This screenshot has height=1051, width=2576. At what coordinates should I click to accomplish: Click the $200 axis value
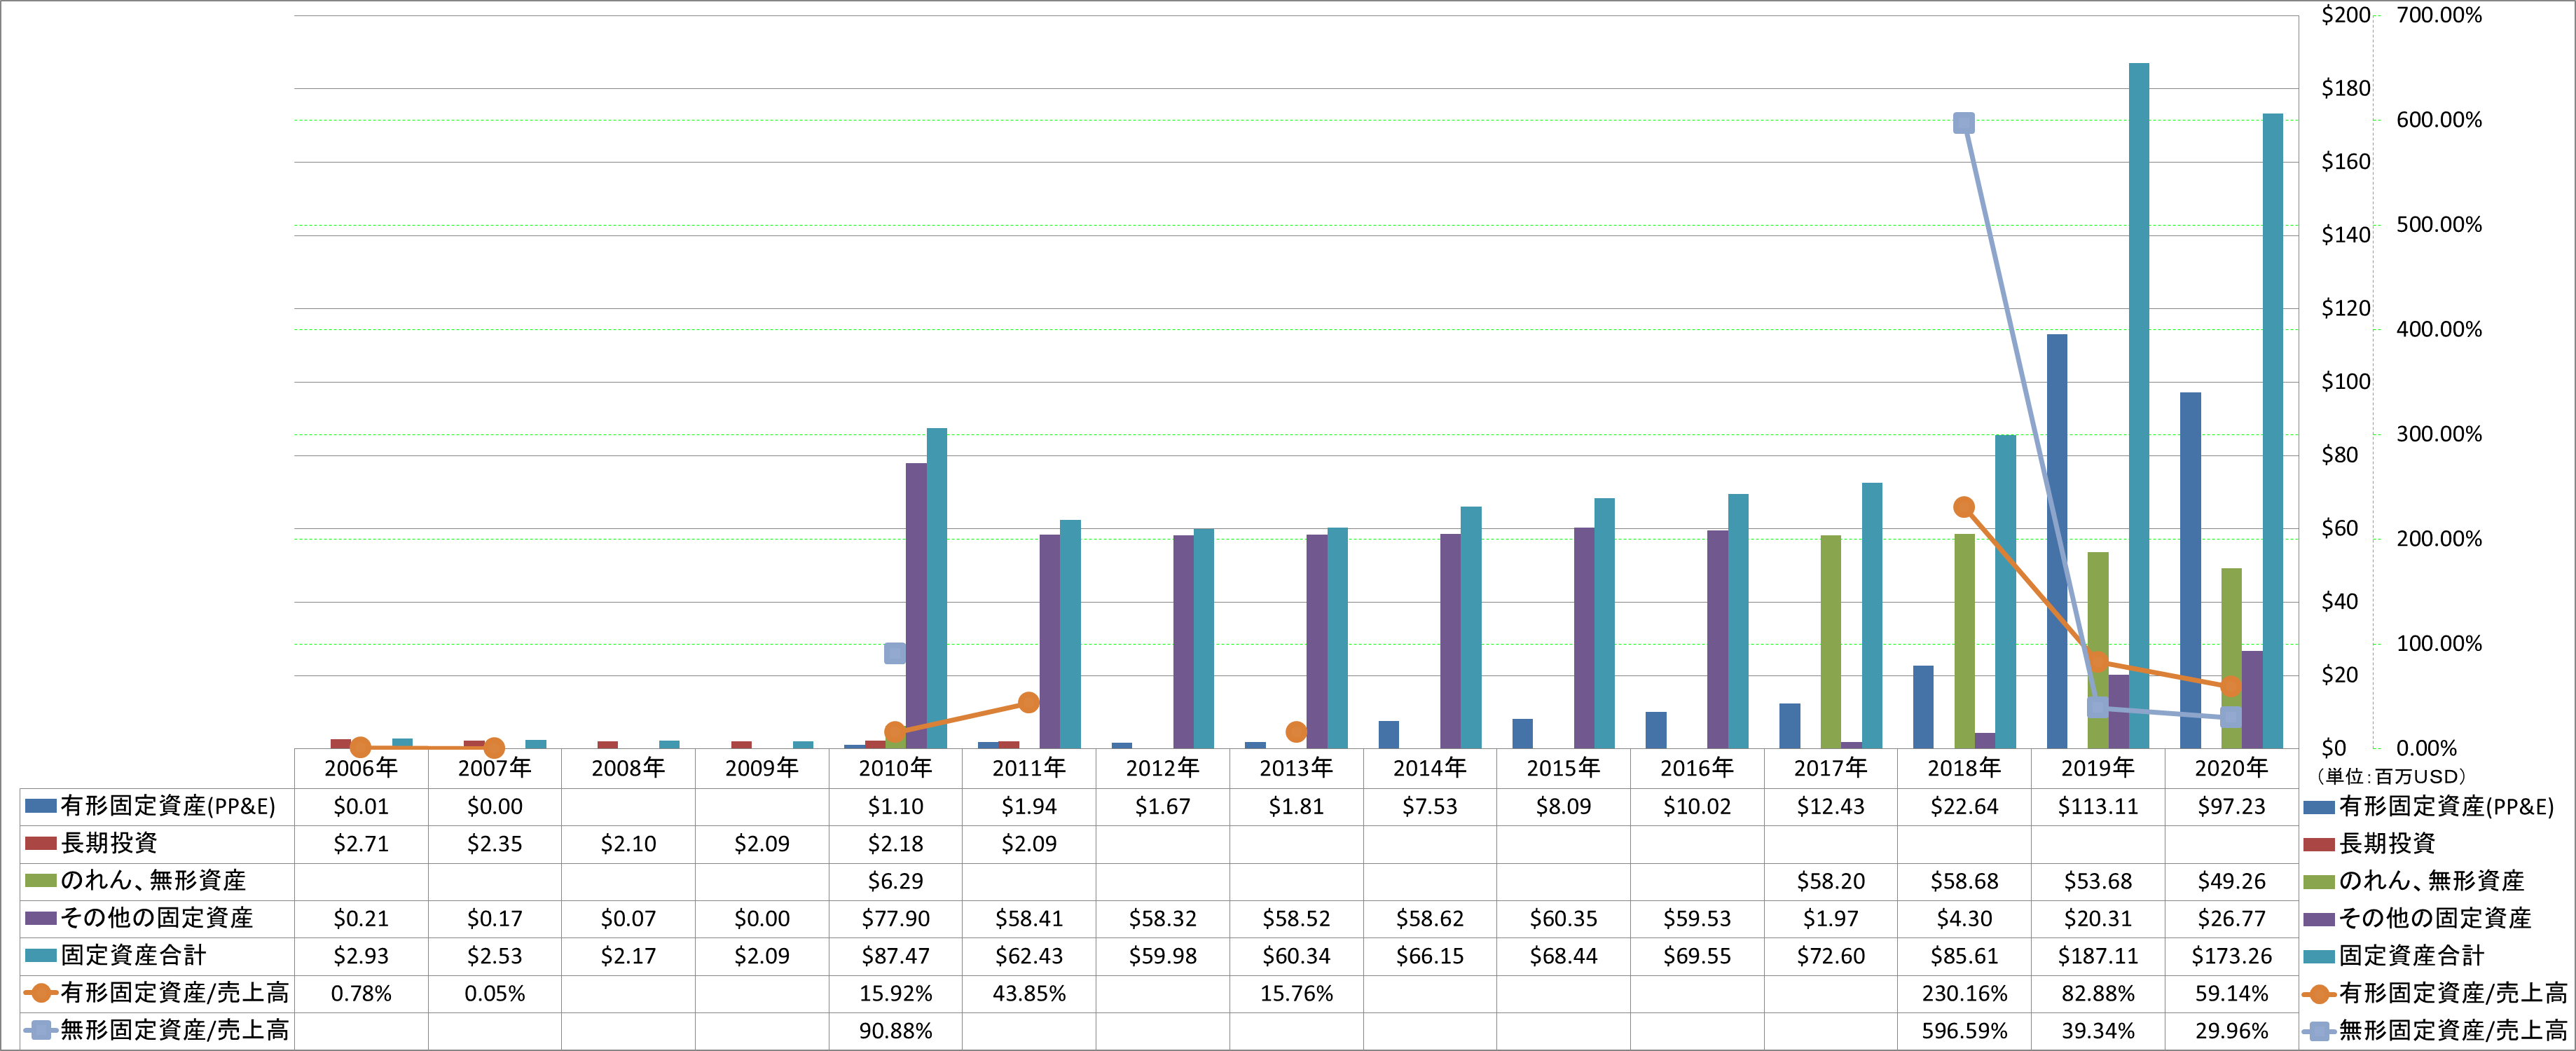tap(2346, 15)
